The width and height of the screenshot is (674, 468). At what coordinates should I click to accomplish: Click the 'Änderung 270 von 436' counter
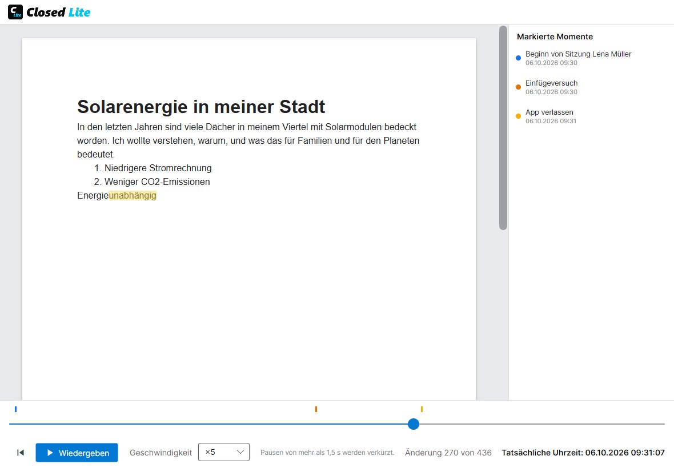tap(448, 453)
